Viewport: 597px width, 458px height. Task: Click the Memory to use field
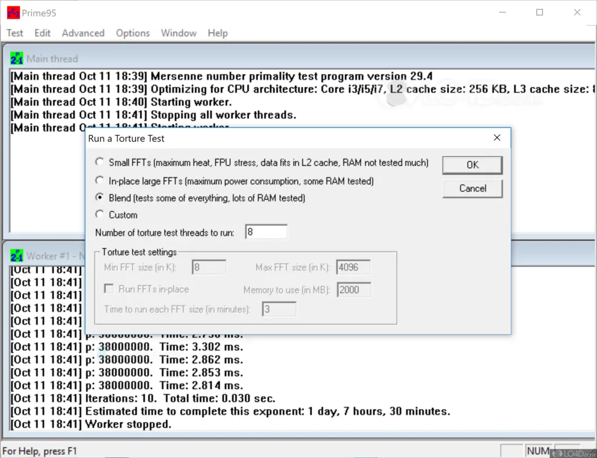[354, 290]
